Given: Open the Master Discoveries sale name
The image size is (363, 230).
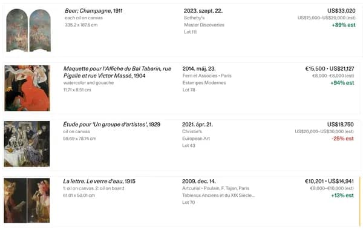Looking at the screenshot, I should pos(204,25).
